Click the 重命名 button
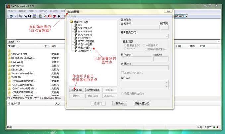 pyautogui.click(x=93, y=96)
